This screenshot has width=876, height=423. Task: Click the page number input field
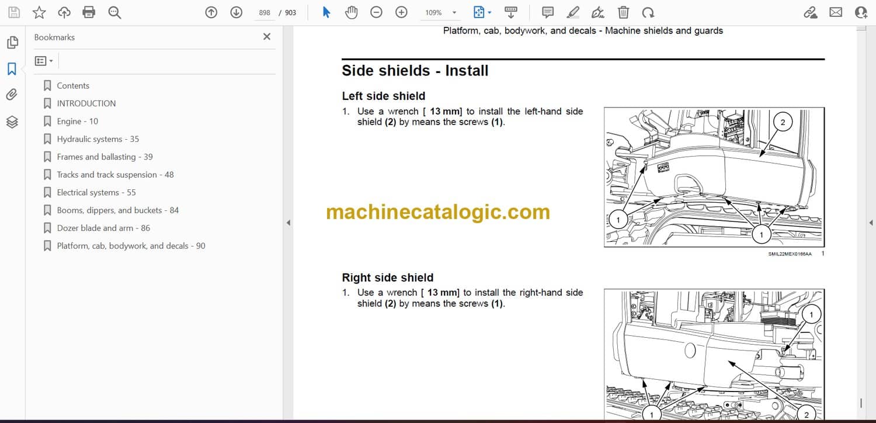[265, 12]
